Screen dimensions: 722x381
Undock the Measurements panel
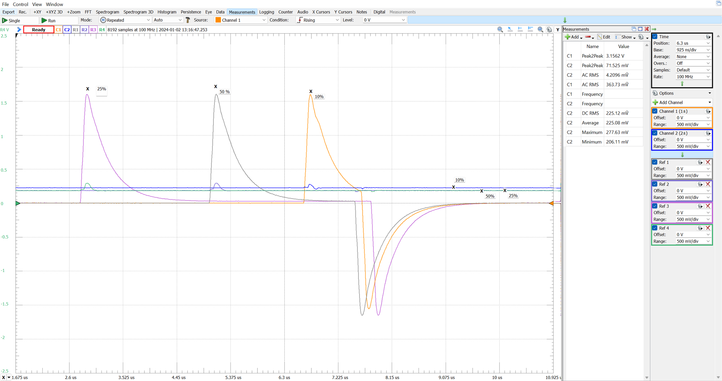point(634,29)
